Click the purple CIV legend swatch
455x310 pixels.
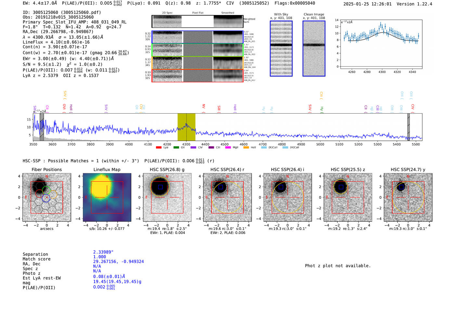pyautogui.click(x=193, y=147)
